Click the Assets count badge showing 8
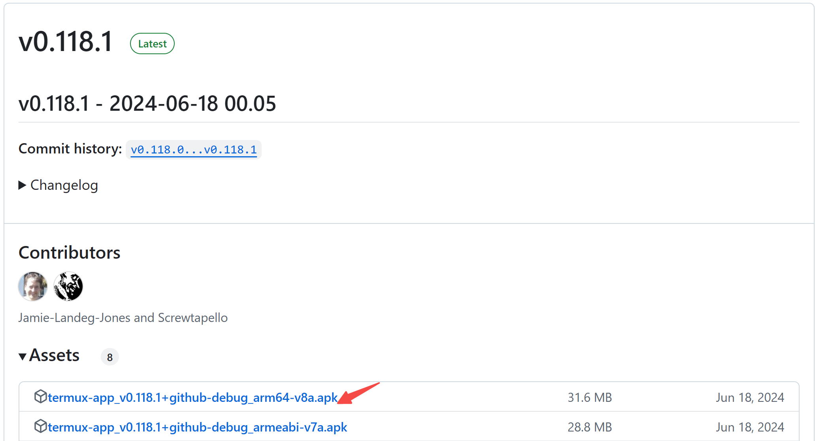Screen dimensions: 815x441 (110, 357)
